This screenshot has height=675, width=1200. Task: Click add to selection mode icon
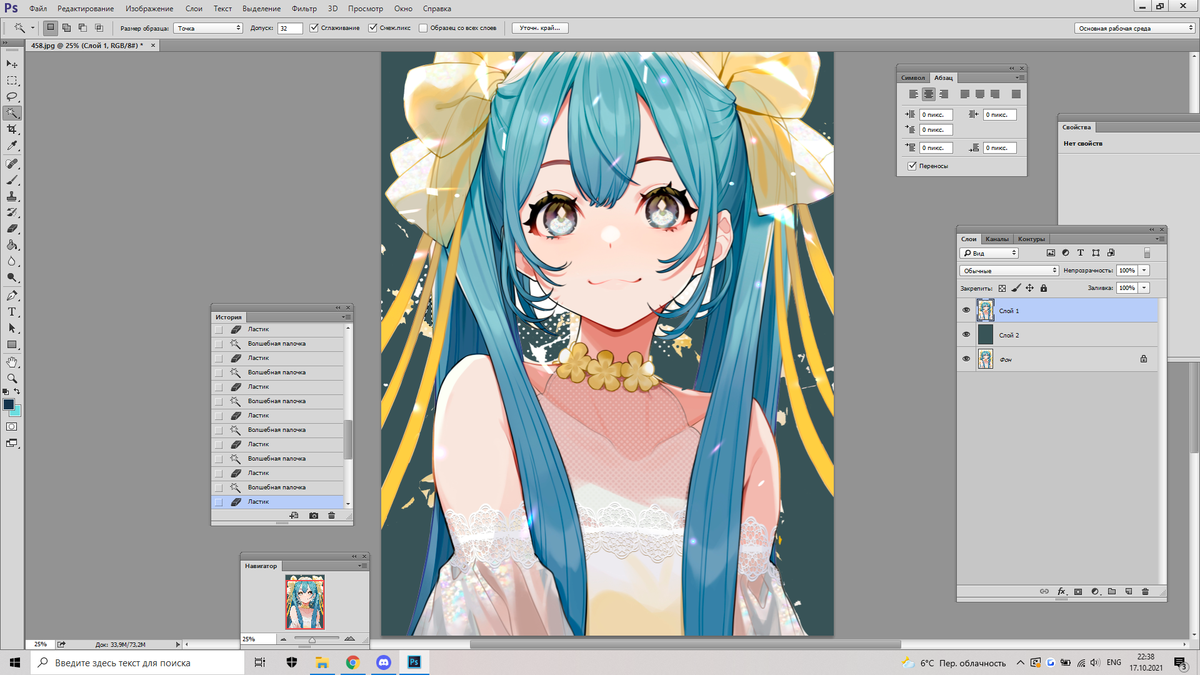(x=67, y=27)
